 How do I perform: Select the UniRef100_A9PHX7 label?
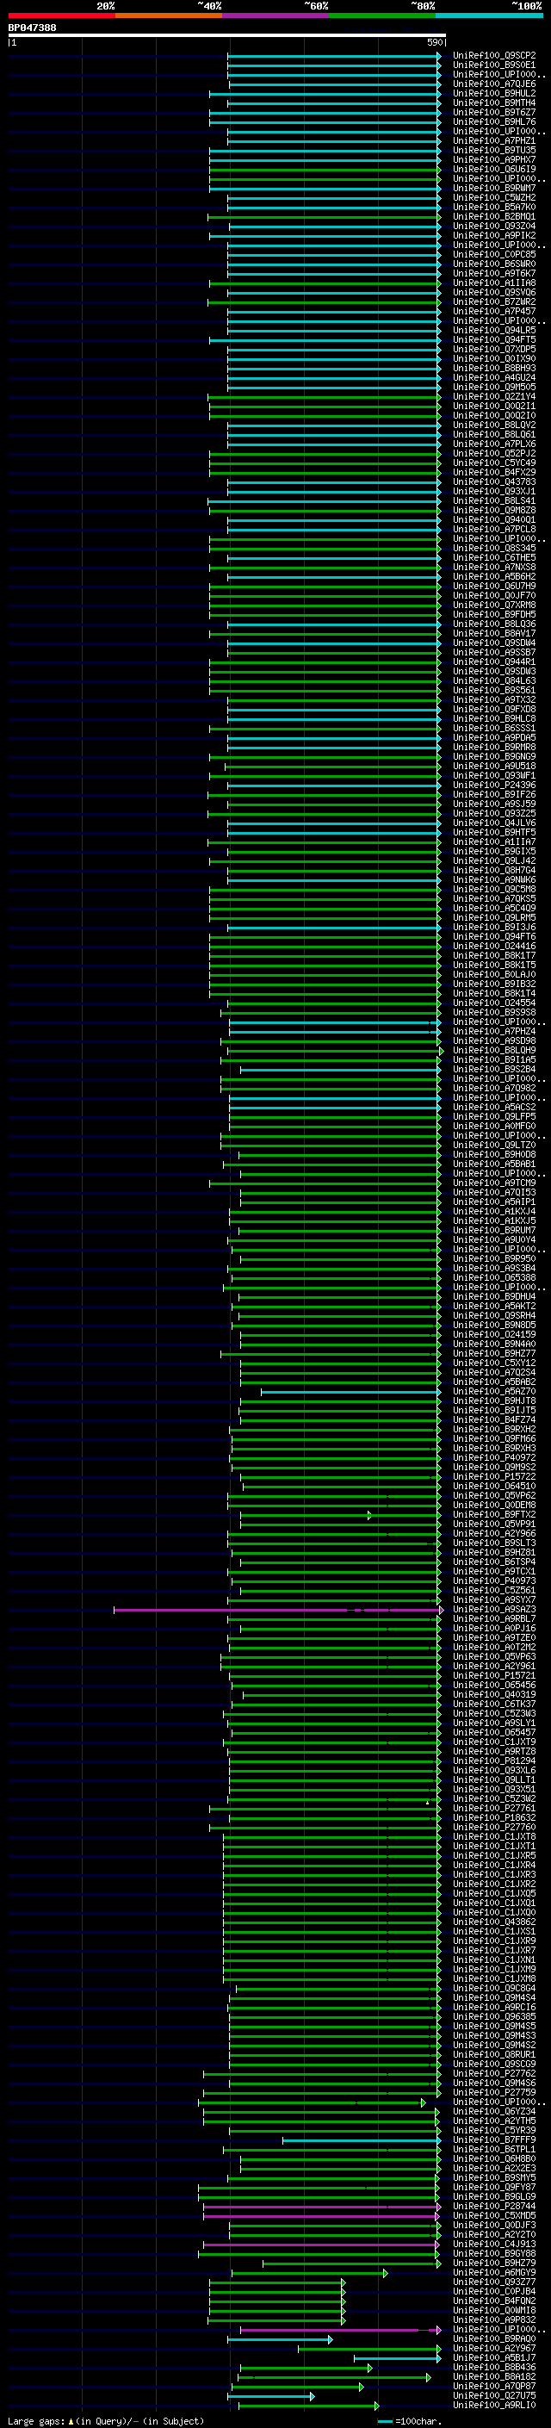tap(493, 159)
